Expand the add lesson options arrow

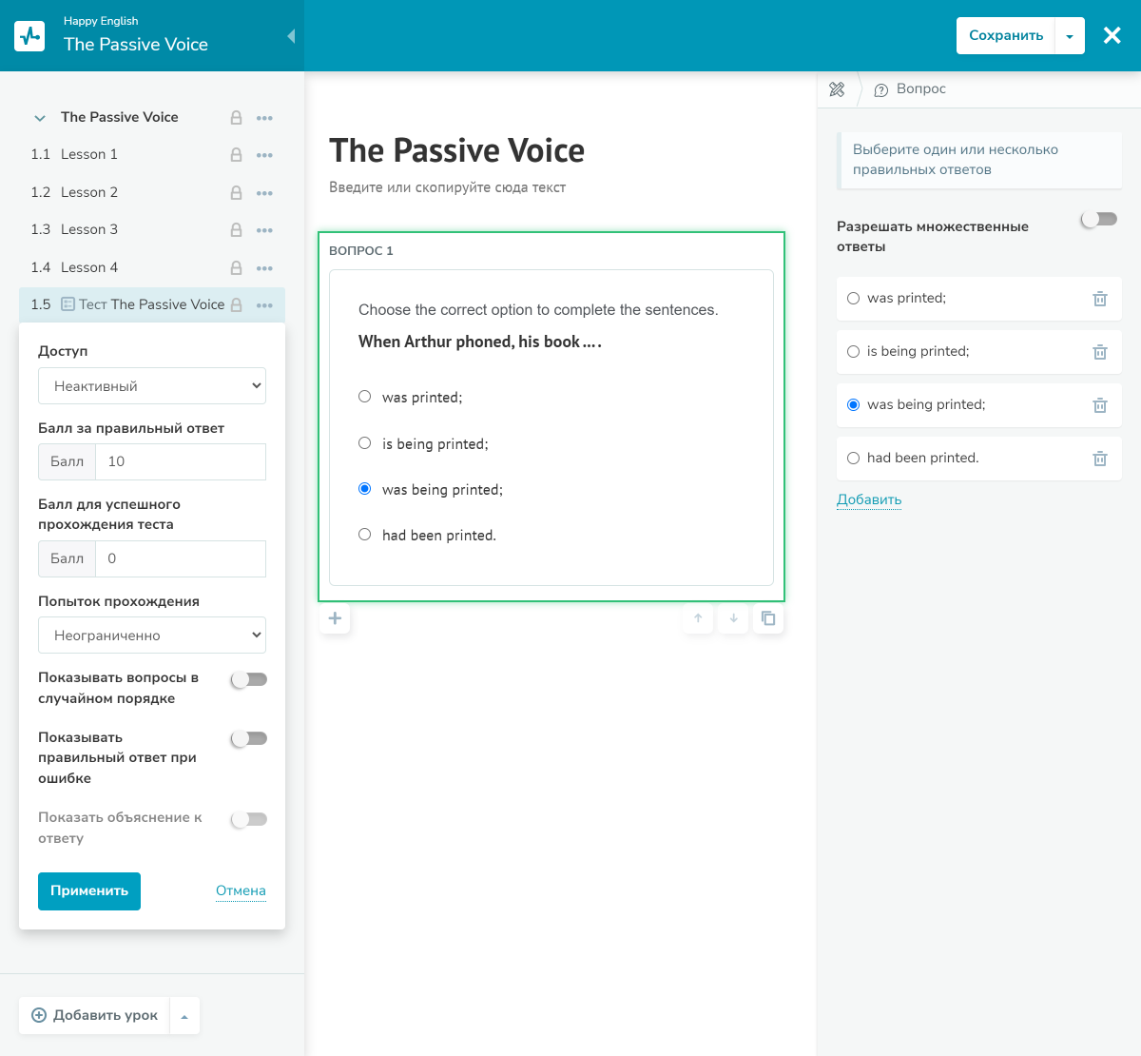[x=184, y=1016]
